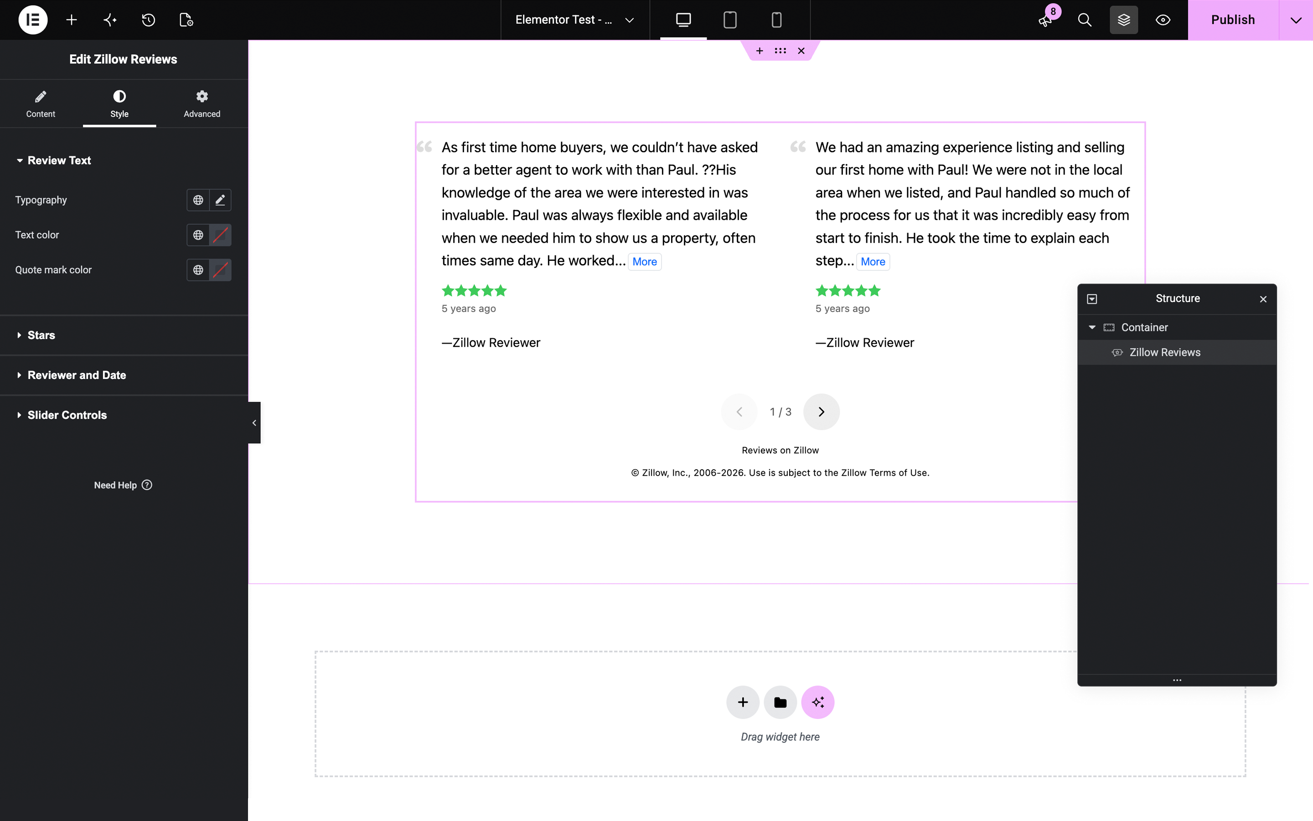Edit Typography with pencil icon

[220, 200]
